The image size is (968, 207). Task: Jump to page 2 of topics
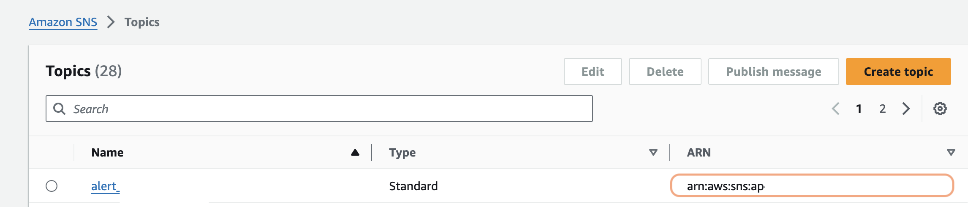882,109
